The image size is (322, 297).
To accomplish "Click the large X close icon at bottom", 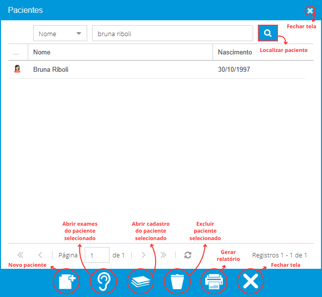I will pos(251,282).
